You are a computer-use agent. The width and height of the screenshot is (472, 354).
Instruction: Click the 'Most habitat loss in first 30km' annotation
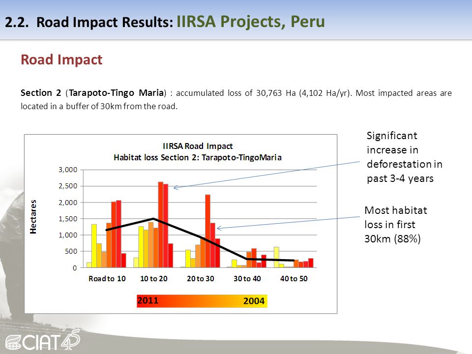click(x=395, y=225)
